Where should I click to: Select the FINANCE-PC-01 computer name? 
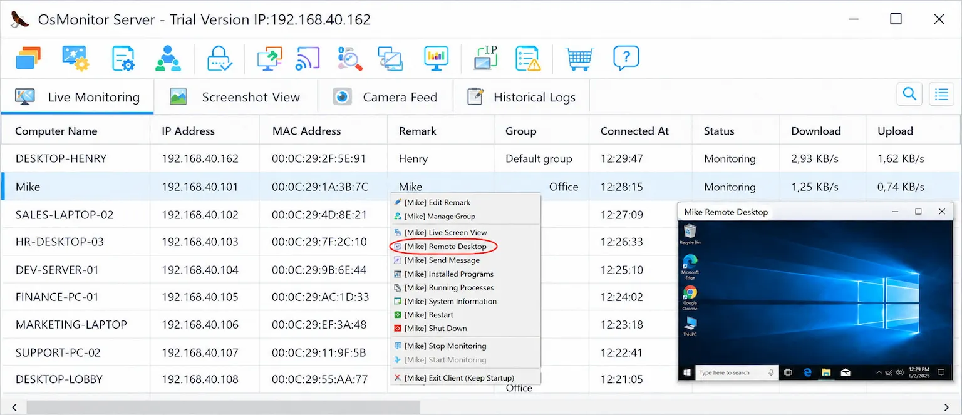click(x=57, y=297)
